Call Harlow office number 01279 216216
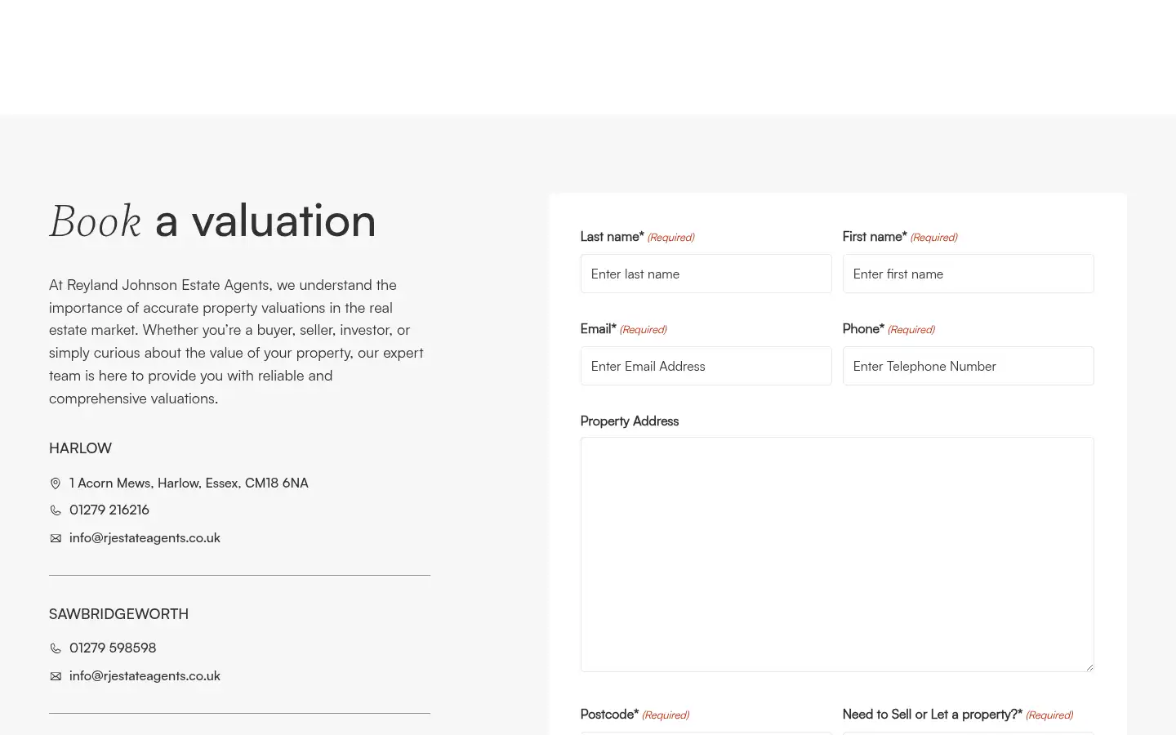The image size is (1176, 735). [x=109, y=510]
